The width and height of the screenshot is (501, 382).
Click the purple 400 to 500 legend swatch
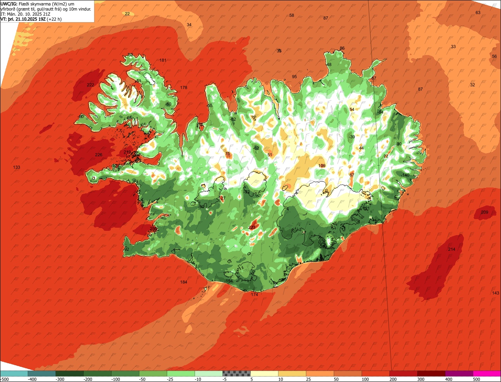coord(459,373)
